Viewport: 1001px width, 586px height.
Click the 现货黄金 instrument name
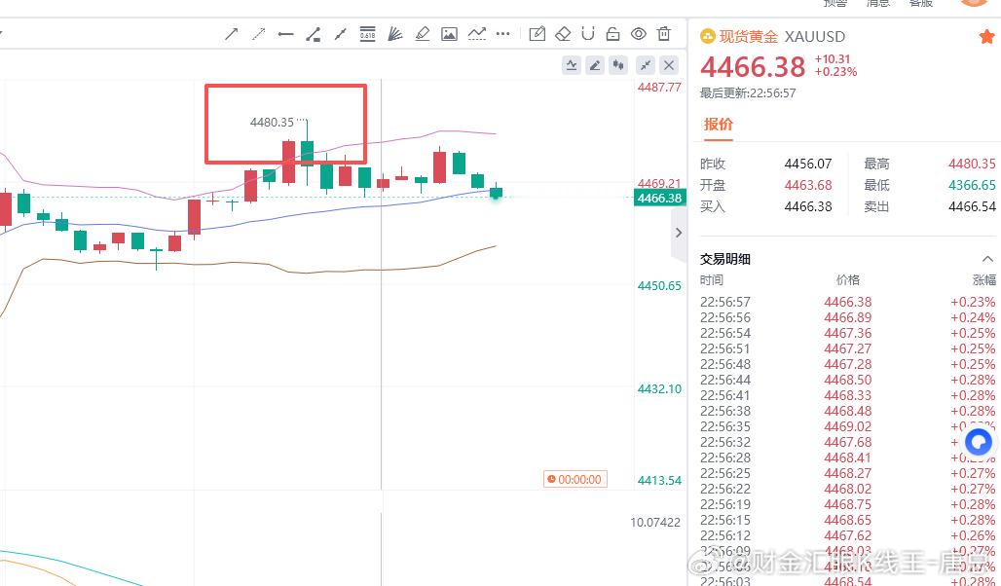(x=748, y=36)
